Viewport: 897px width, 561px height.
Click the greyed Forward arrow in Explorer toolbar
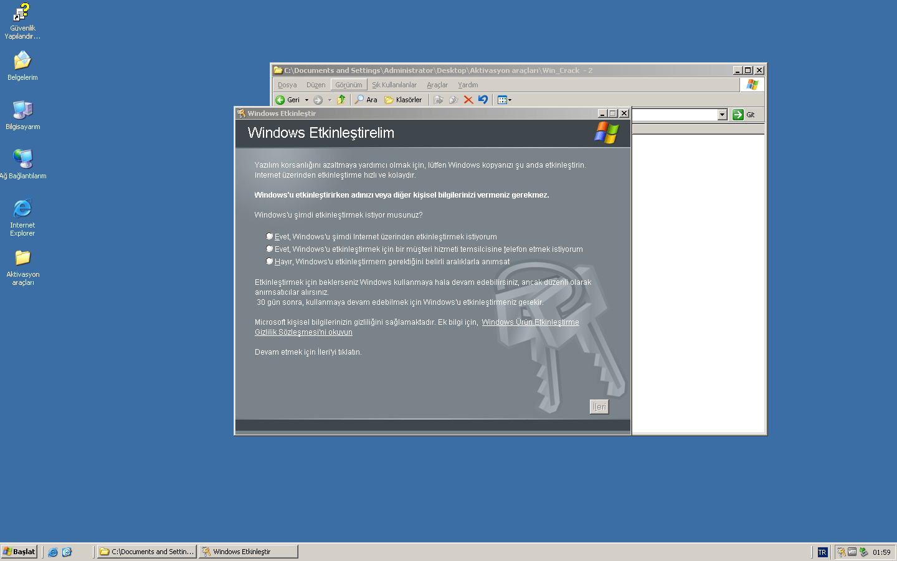coord(318,100)
